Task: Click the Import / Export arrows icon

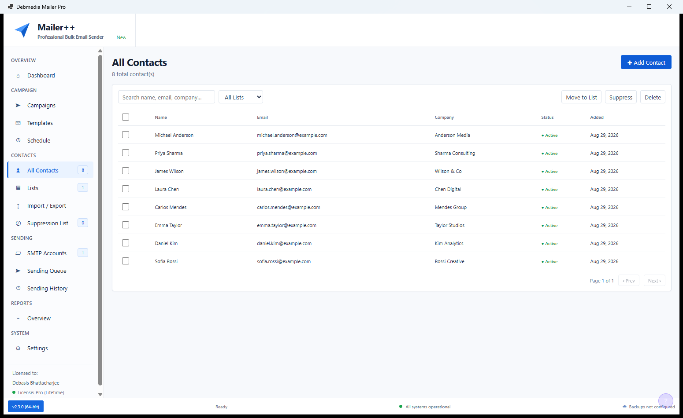Action: (18, 206)
